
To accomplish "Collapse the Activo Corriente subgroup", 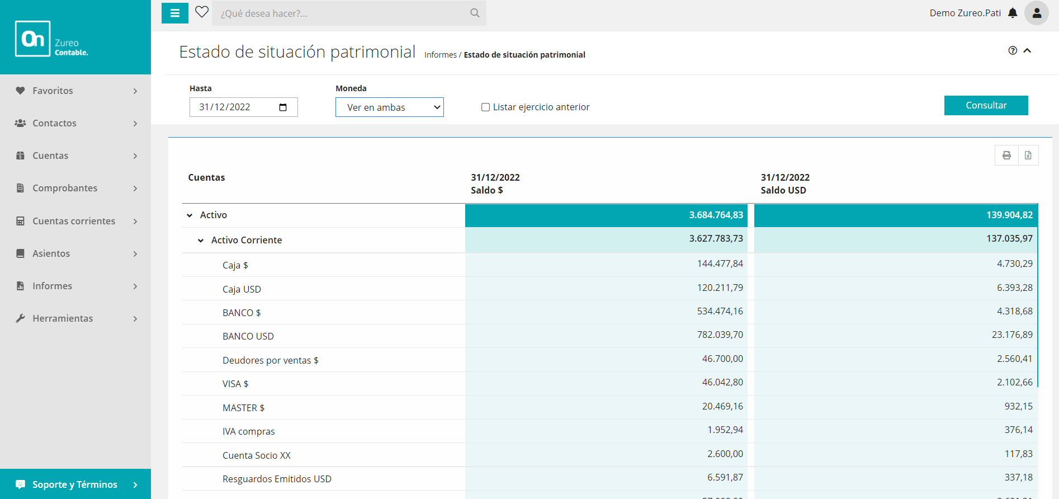I will [201, 241].
